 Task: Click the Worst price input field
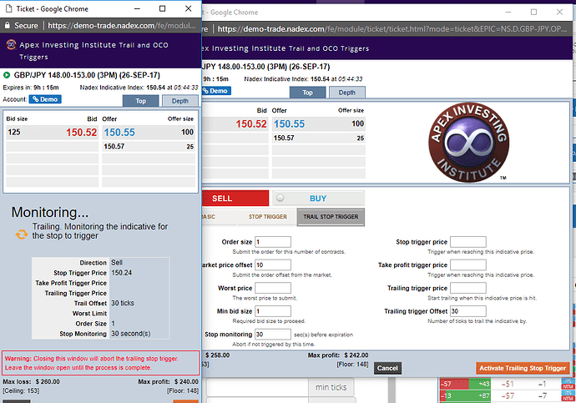(273, 288)
